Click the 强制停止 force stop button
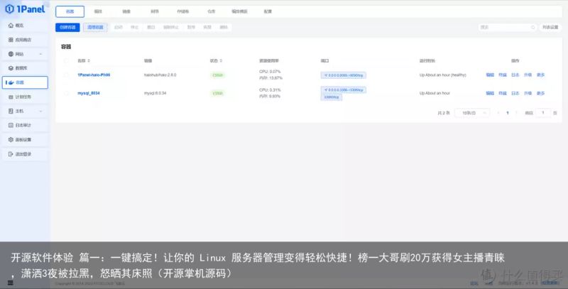This screenshot has width=568, height=289. tap(171, 27)
